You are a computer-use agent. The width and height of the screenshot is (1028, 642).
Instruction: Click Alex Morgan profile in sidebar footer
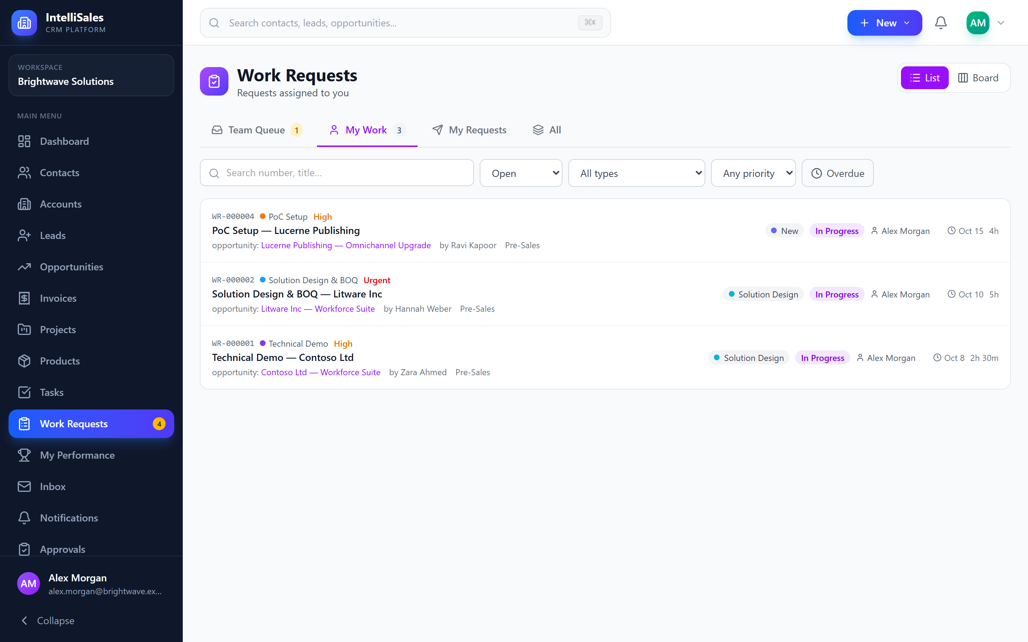point(91,584)
